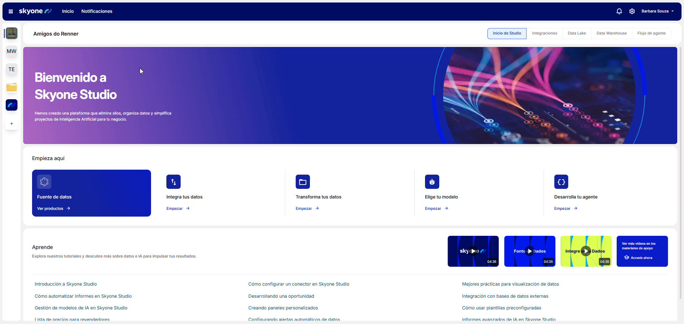Open Introducción a Skyone Studio tutorial link
Viewport: 684px width, 324px height.
tap(66, 284)
